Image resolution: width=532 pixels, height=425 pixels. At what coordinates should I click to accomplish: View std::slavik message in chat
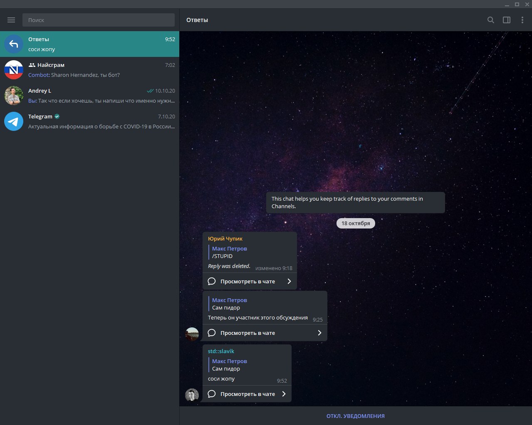[247, 394]
